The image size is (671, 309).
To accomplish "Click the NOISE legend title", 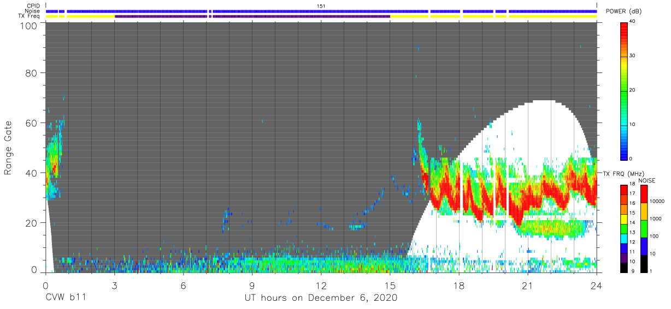I will pos(647,180).
